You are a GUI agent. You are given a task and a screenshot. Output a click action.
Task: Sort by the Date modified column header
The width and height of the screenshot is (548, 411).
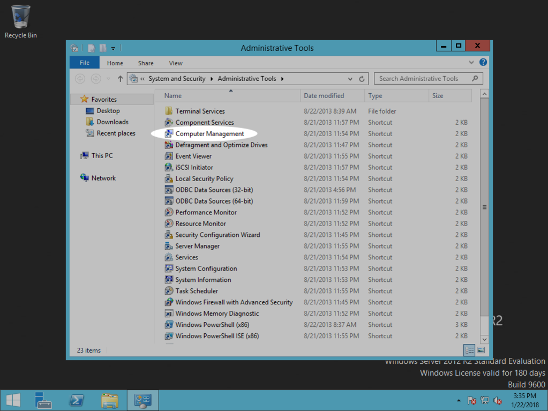(324, 96)
